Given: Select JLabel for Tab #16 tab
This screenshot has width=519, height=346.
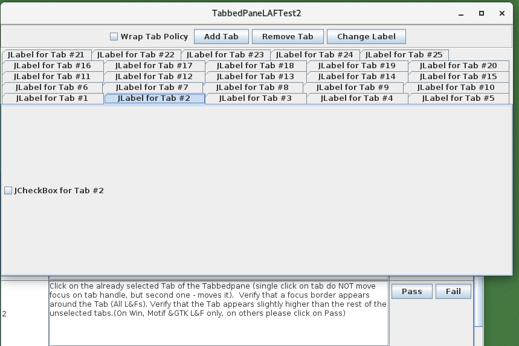Looking at the screenshot, I should pyautogui.click(x=52, y=66).
